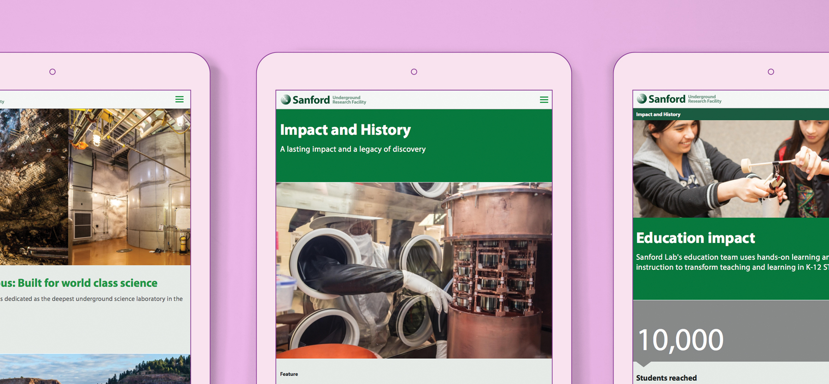
Task: Tap camera dot on the glovebox photo tablet
Action: (414, 72)
